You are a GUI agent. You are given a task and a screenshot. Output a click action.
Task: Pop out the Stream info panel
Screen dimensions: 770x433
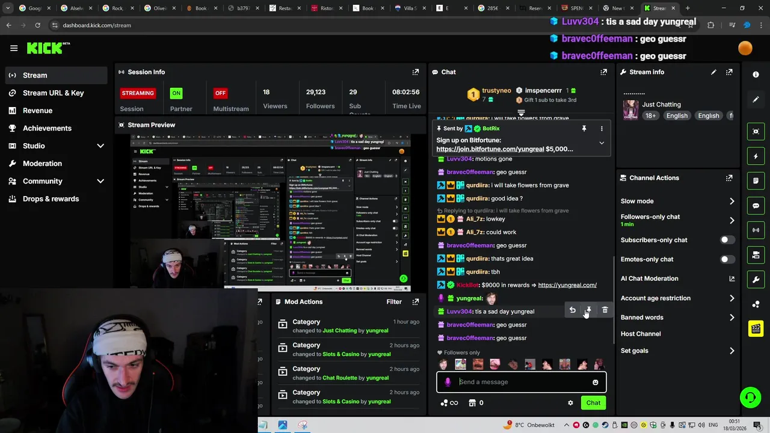pos(729,72)
